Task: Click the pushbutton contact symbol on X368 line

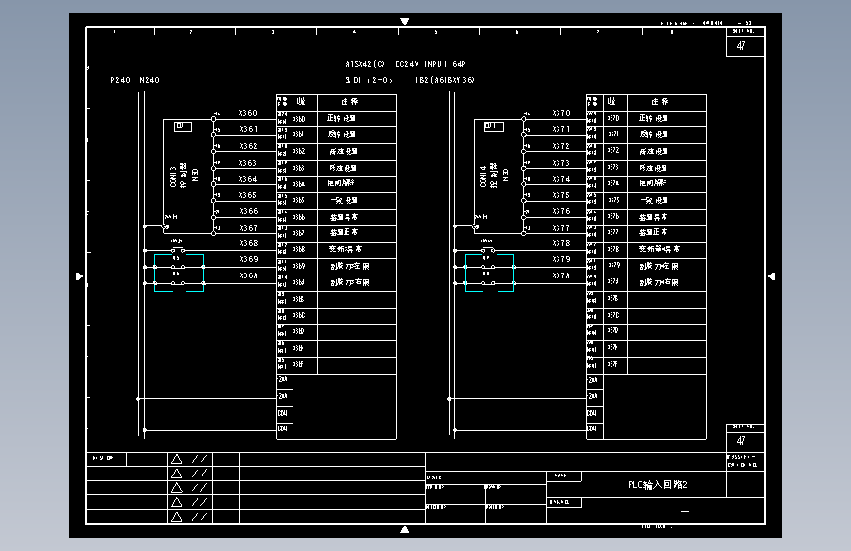Action: pos(178,249)
